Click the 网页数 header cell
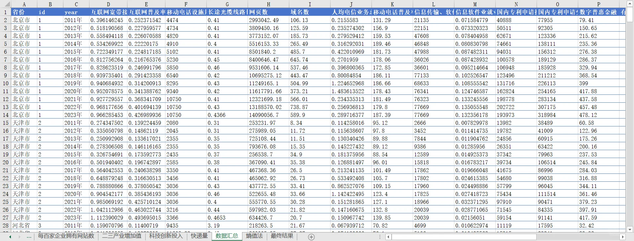Viewport: 634px width, 241px height. point(268,12)
